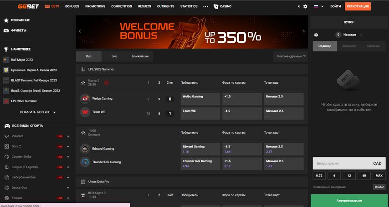Expand ПОКАЗАТЬ БОЛЬШЕ in top list
Viewport: 389px width, 207px height.
point(38,112)
